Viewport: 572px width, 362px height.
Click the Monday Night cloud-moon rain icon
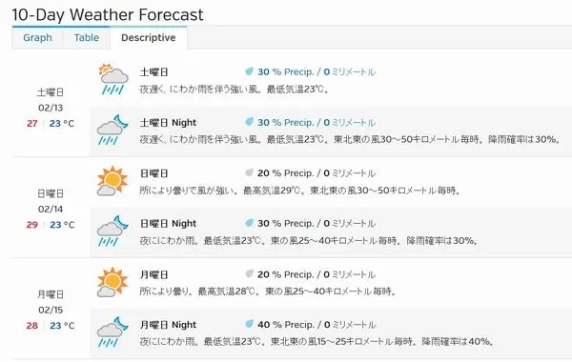112,332
